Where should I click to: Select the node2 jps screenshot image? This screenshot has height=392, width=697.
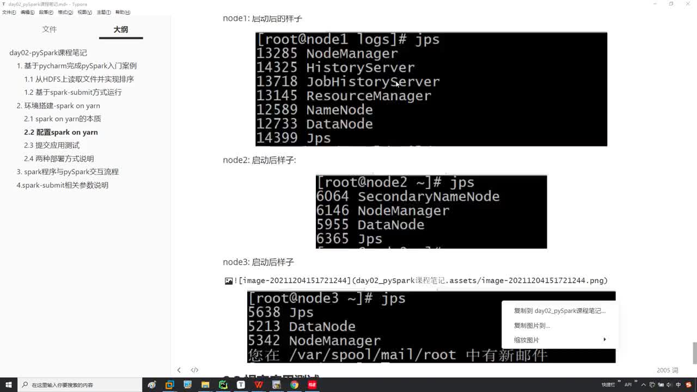[431, 212]
